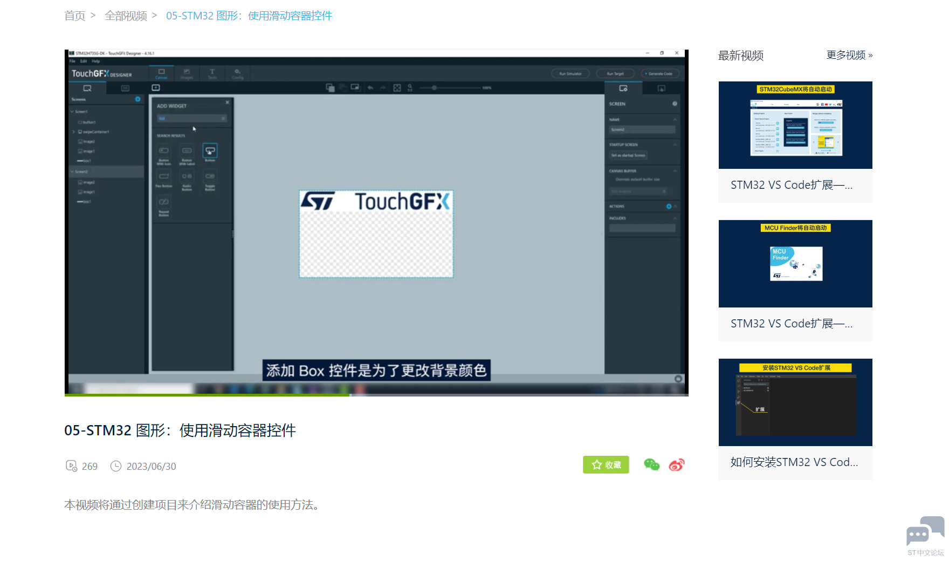This screenshot has width=949, height=561.
Task: Select the Flex Button widget
Action: [164, 179]
